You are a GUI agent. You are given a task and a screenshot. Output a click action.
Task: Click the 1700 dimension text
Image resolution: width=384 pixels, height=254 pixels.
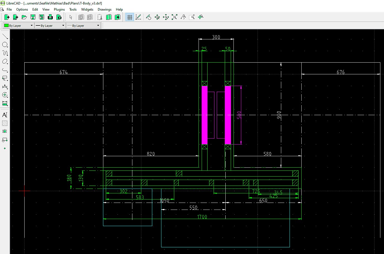coord(202,217)
